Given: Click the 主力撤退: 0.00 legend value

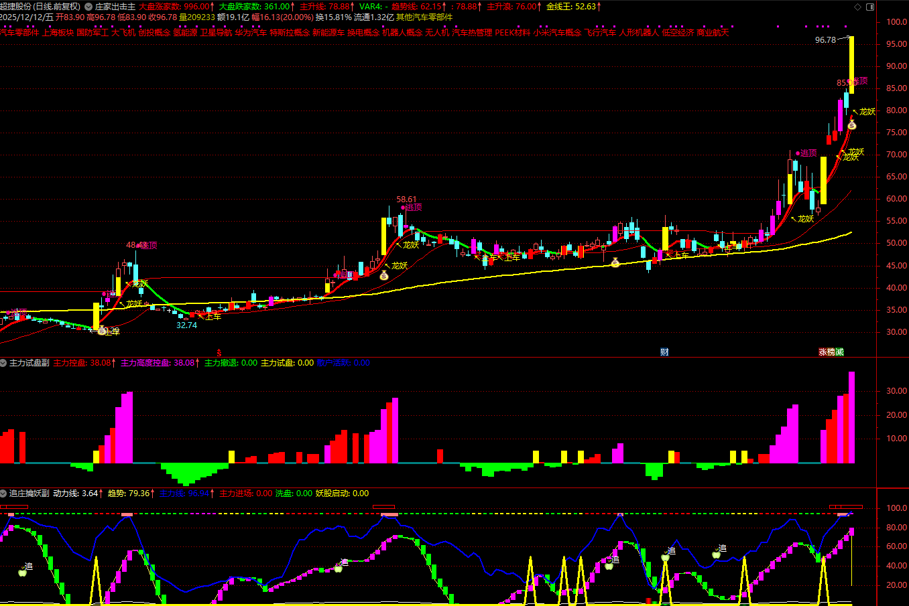Looking at the screenshot, I should tap(231, 363).
